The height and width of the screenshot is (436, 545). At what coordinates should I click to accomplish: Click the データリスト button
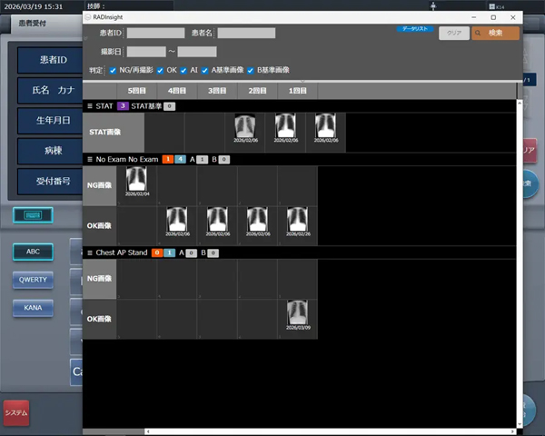pyautogui.click(x=414, y=29)
